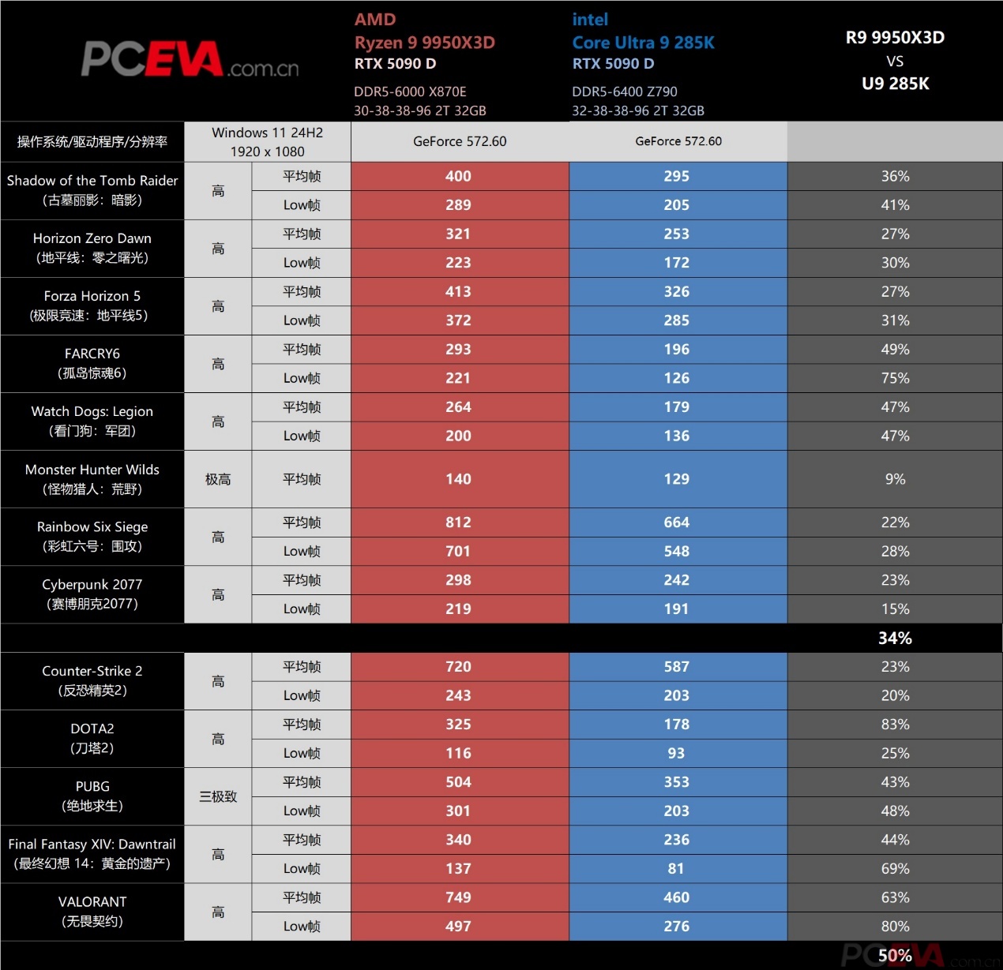Click the 34% average summary value
The image size is (1003, 970).
click(895, 638)
